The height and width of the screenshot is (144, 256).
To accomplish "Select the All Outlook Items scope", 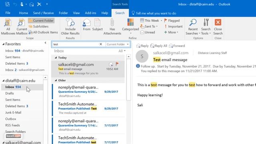I will point(43,32).
